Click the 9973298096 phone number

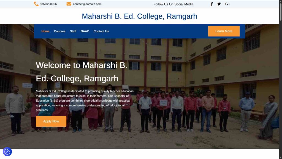(x=48, y=4)
